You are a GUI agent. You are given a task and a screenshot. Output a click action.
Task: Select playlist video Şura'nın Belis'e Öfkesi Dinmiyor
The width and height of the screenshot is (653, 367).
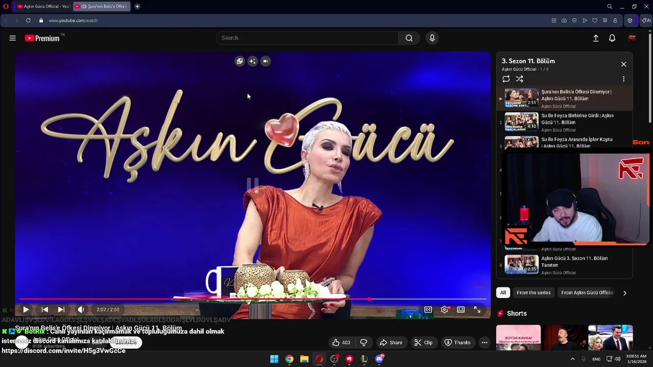click(565, 98)
